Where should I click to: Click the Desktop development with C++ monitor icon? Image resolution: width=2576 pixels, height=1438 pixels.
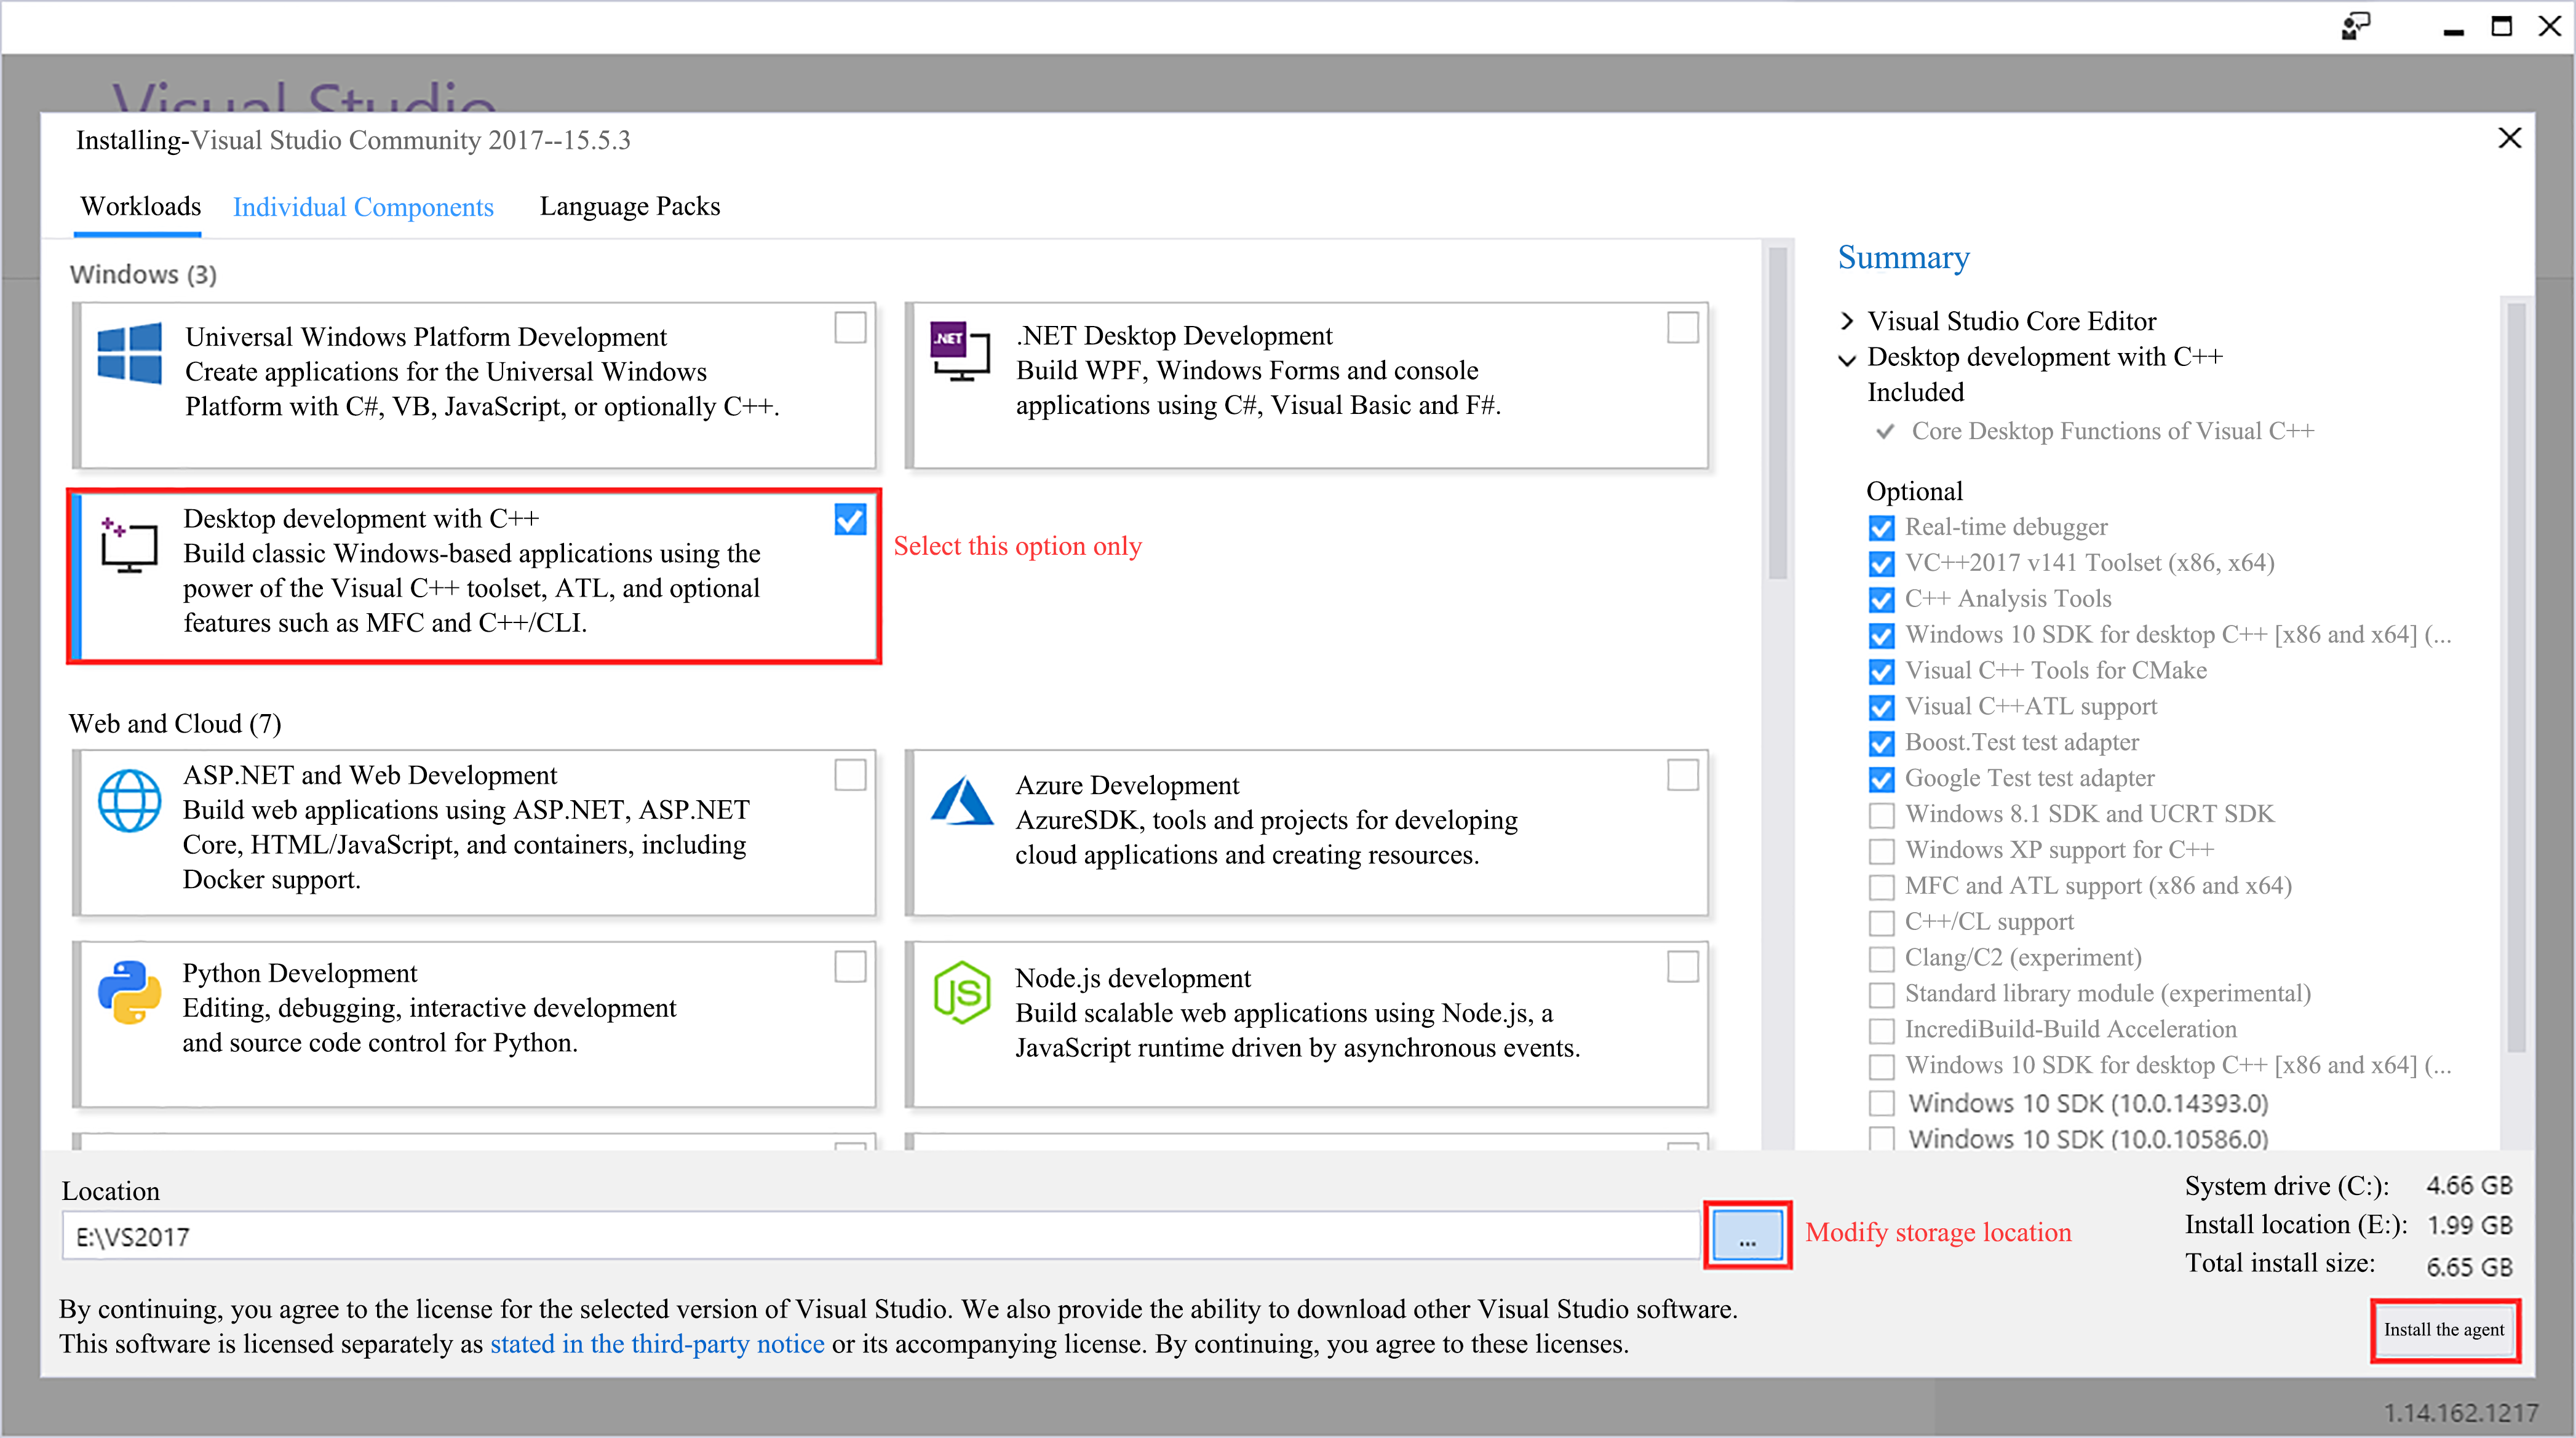tap(129, 544)
